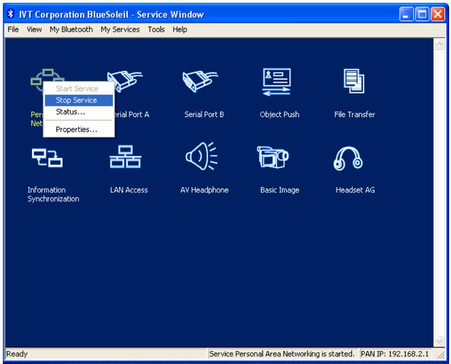
Task: Close the BlueSoleil Service Window
Action: pos(437,14)
